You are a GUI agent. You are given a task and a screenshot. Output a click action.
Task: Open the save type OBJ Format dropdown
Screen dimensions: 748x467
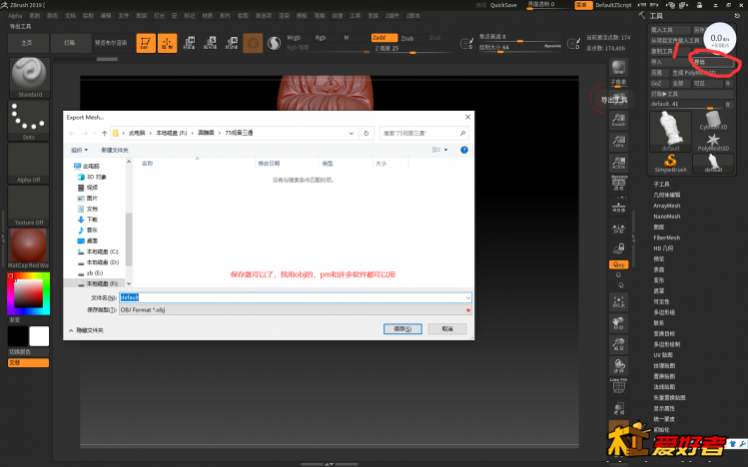[296, 309]
